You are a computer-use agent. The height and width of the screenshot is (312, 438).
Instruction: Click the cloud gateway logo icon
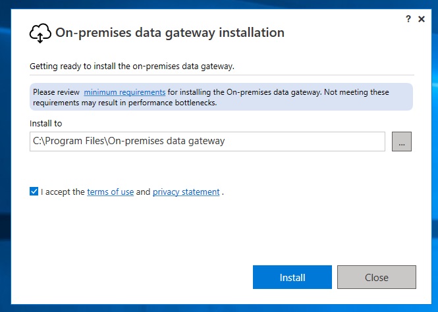tap(40, 33)
